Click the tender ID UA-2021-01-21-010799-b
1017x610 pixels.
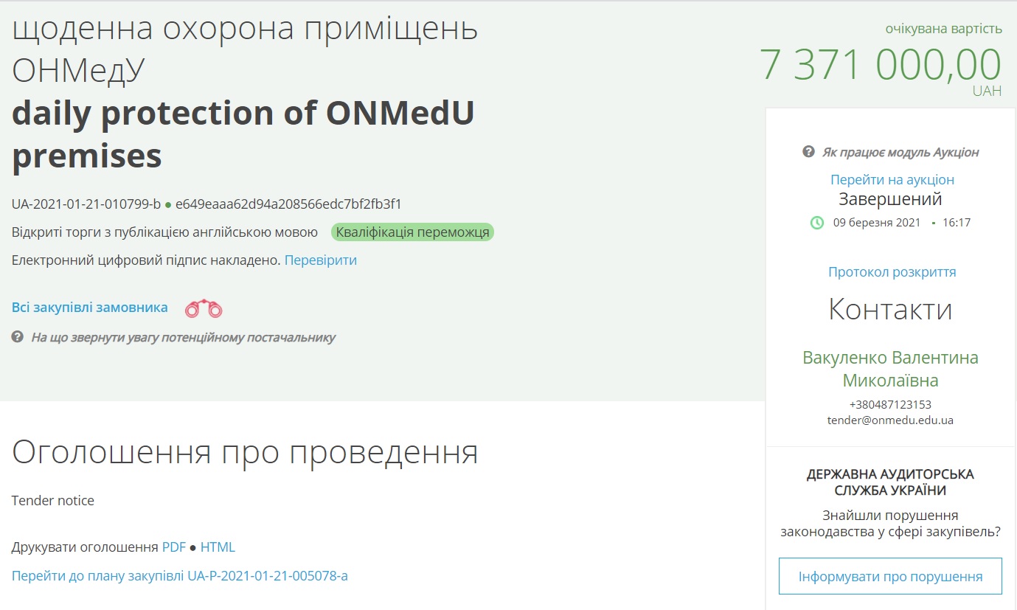(86, 204)
